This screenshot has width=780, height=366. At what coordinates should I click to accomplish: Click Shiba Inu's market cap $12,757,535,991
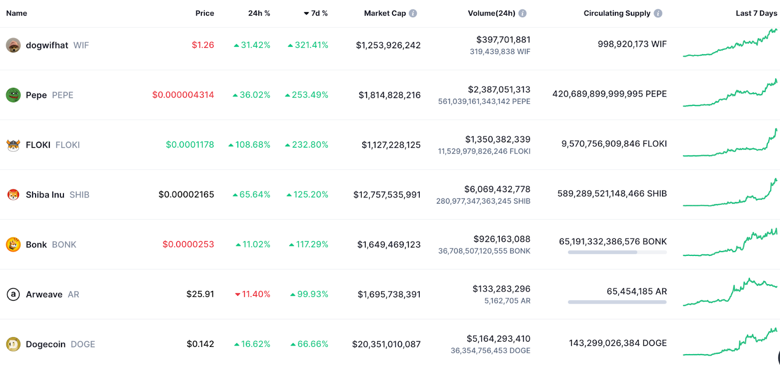pyautogui.click(x=387, y=194)
